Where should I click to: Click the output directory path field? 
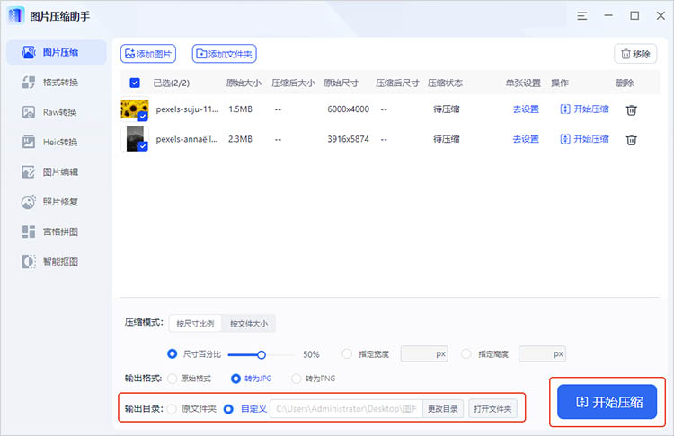[346, 409]
